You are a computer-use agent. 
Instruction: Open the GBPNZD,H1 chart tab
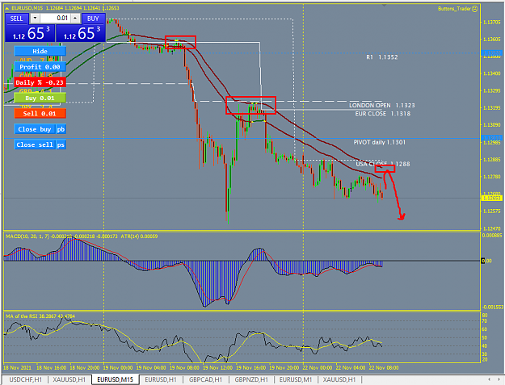[251, 379]
